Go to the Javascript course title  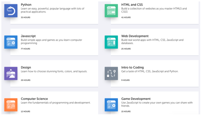28,36
